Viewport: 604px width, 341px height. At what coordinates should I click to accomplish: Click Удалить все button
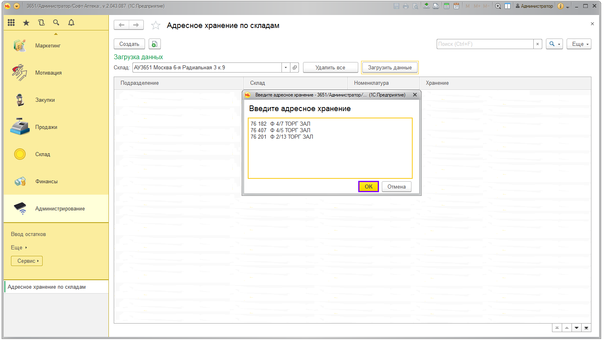pyautogui.click(x=330, y=68)
